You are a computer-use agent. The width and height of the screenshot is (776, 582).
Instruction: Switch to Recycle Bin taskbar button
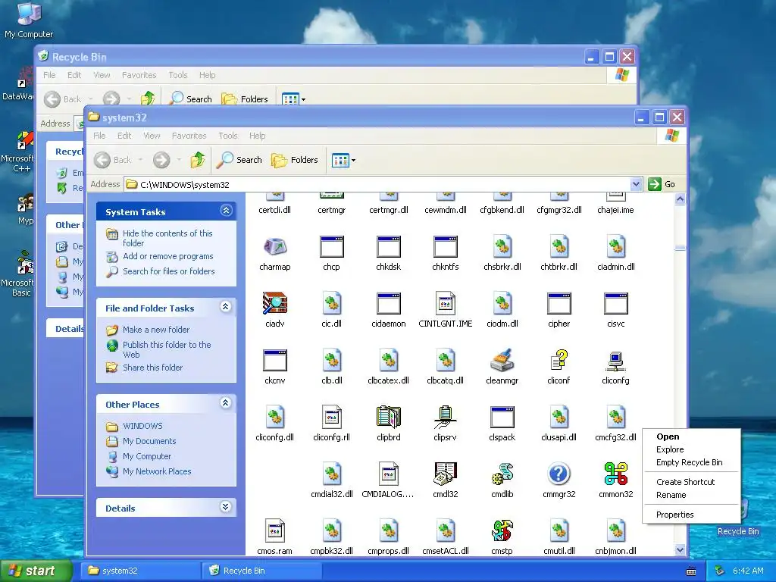tap(262, 571)
